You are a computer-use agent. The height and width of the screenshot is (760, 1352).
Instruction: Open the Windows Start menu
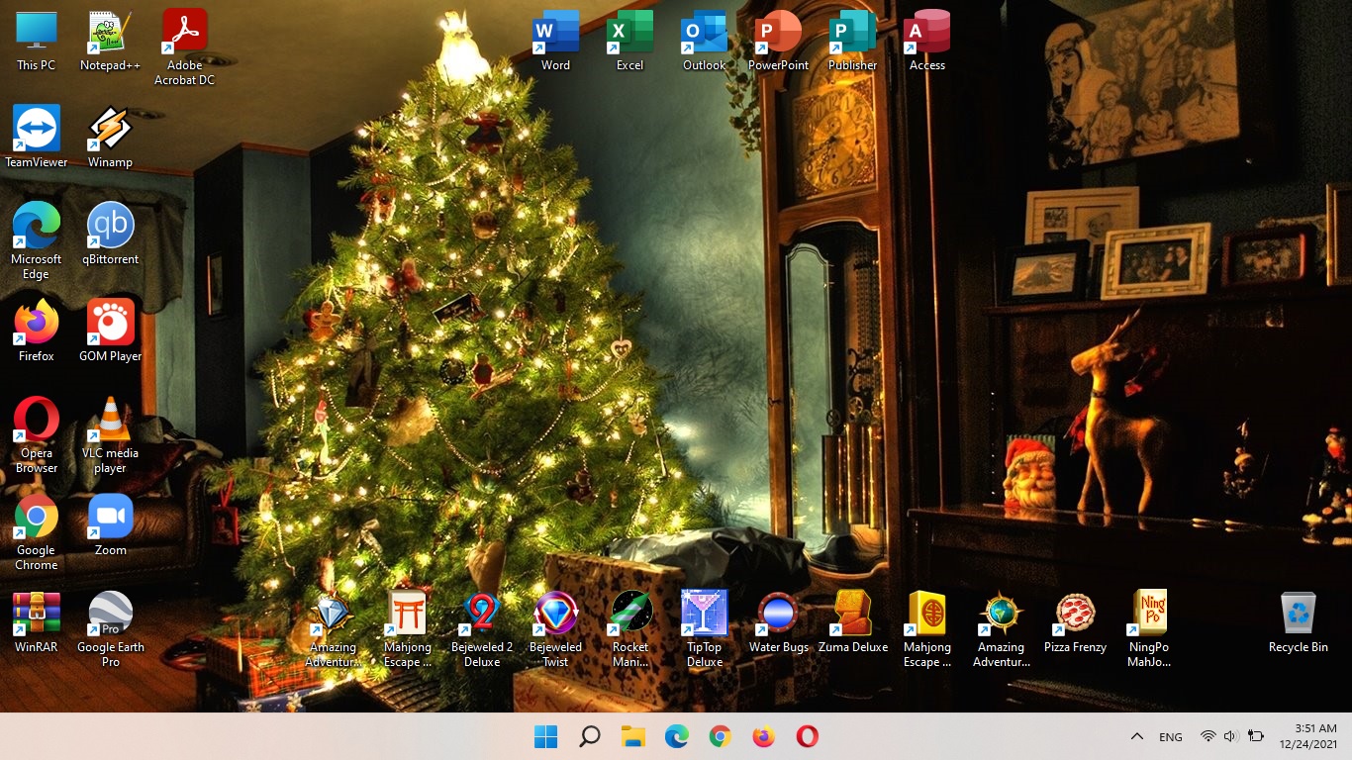coord(545,736)
